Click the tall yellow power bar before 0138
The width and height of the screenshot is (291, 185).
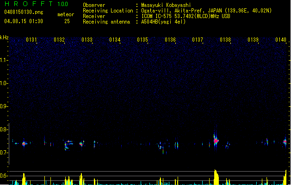pyautogui.click(x=216, y=177)
